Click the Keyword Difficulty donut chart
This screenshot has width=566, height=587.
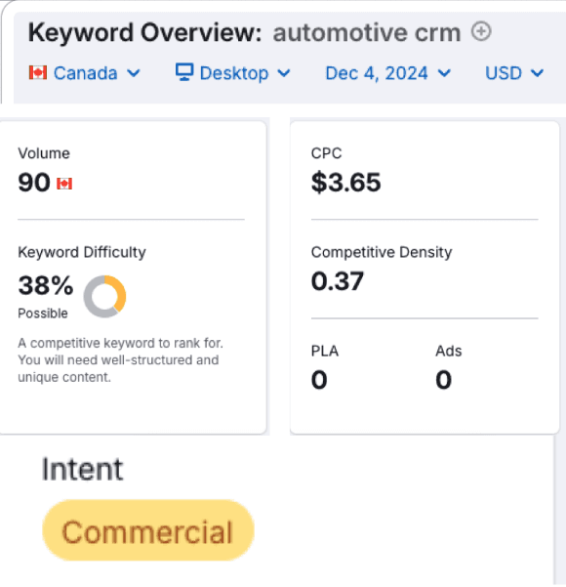(104, 297)
